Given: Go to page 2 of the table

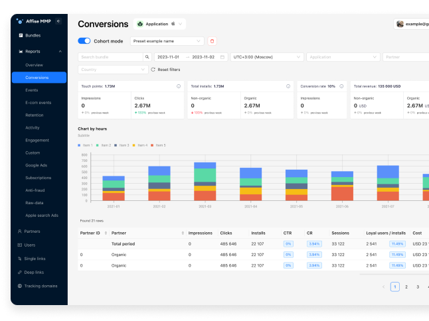Looking at the screenshot, I should tap(406, 287).
